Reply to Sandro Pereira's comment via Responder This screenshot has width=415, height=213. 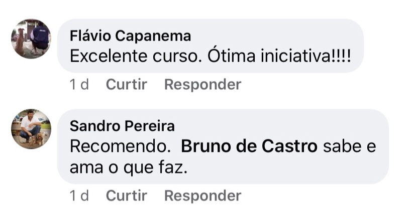202,195
